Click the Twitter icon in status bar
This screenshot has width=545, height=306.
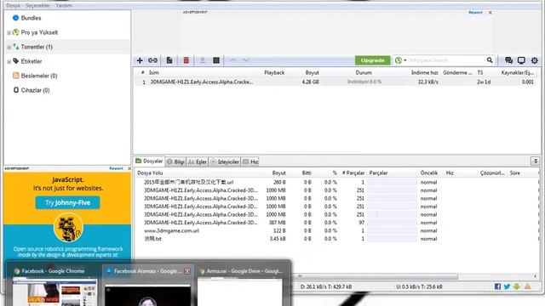[x=508, y=286]
